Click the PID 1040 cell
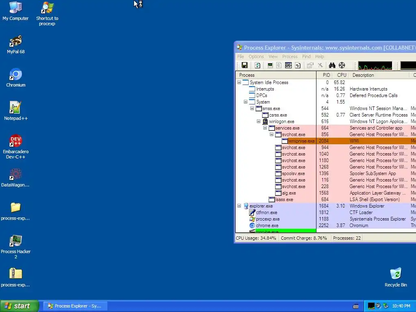 (324, 154)
